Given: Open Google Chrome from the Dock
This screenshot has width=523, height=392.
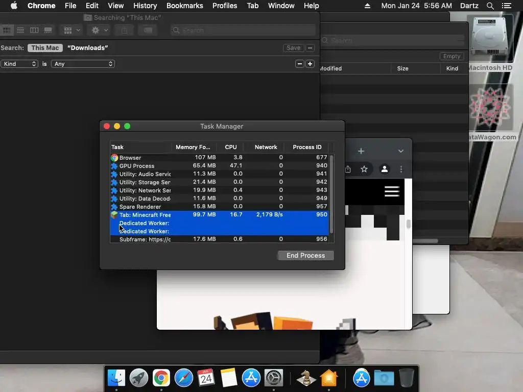Looking at the screenshot, I should (x=161, y=378).
